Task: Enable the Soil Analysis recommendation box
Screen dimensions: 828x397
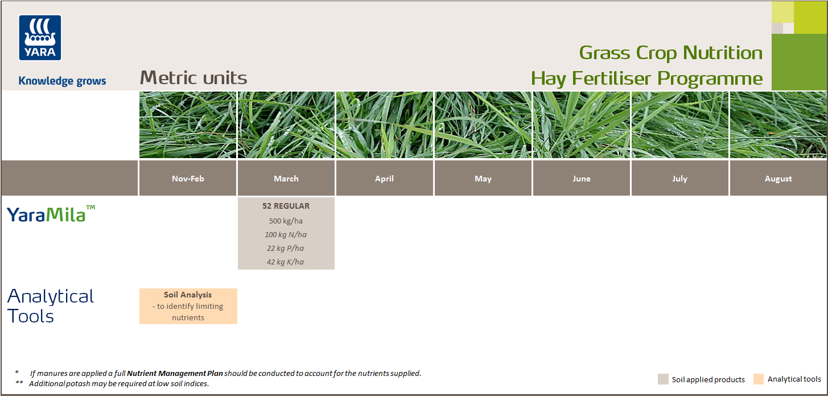Action: click(188, 306)
